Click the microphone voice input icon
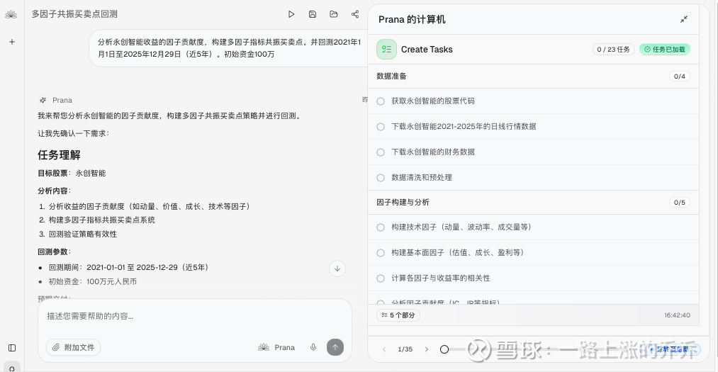 (x=313, y=347)
